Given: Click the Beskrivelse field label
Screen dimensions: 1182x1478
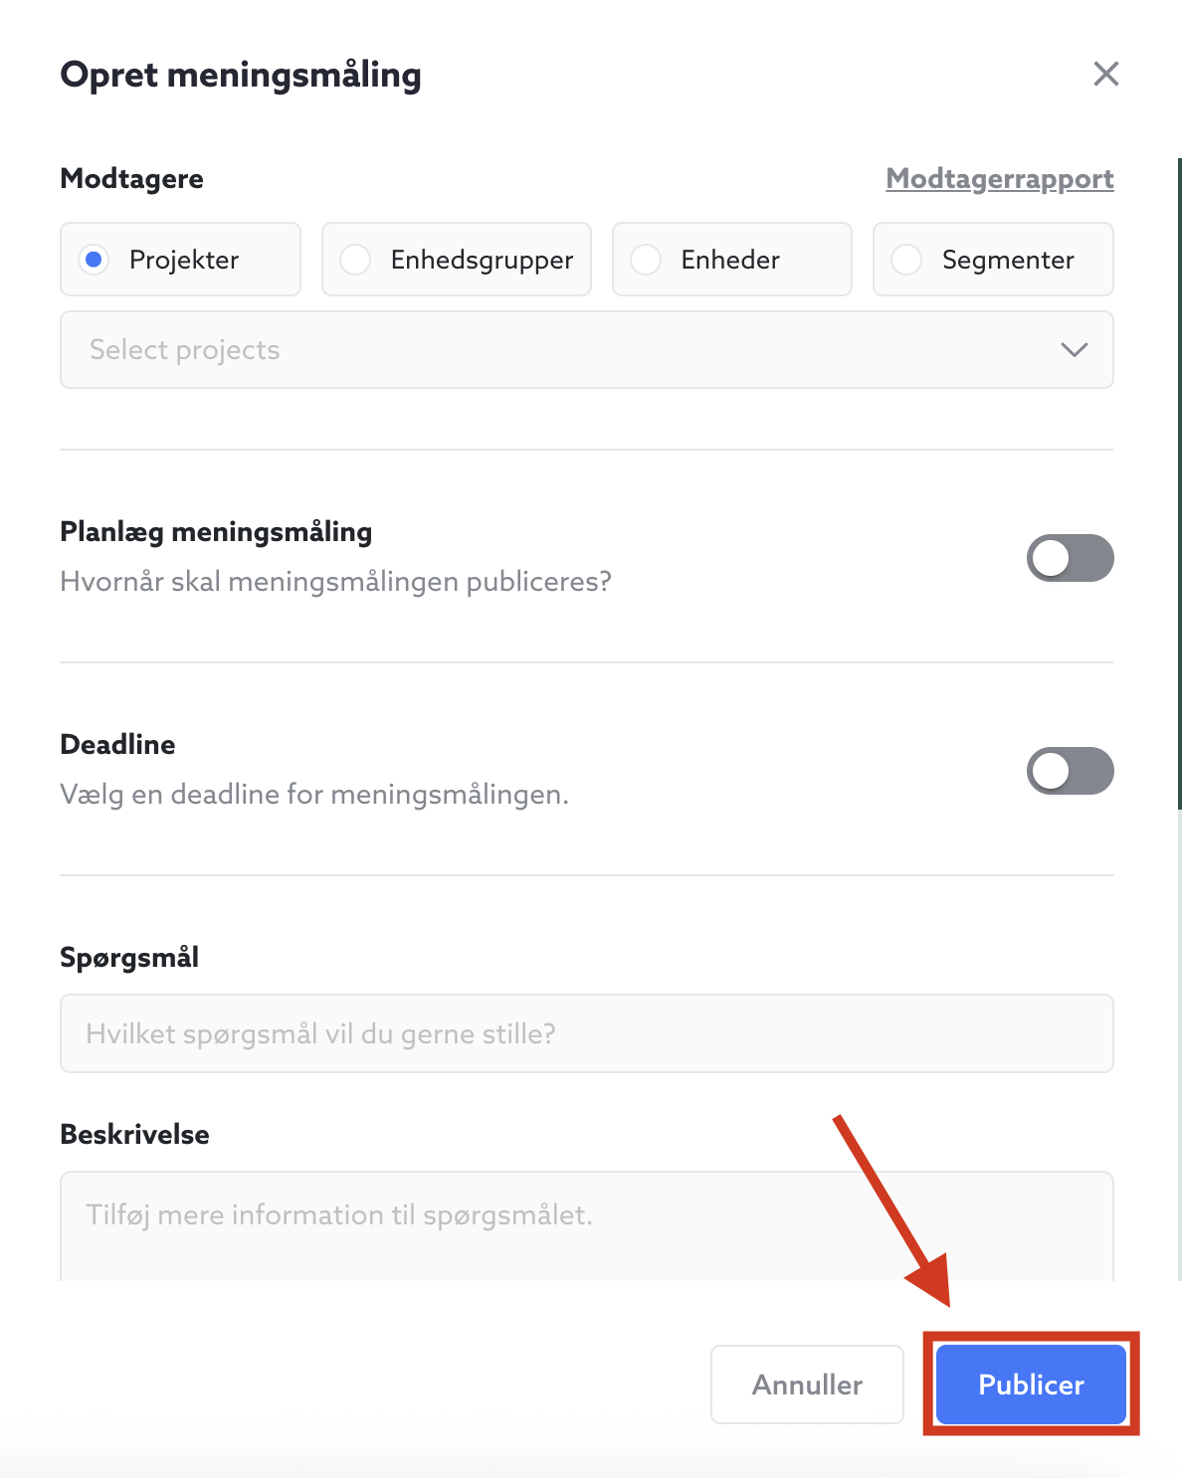Looking at the screenshot, I should click(x=134, y=1135).
